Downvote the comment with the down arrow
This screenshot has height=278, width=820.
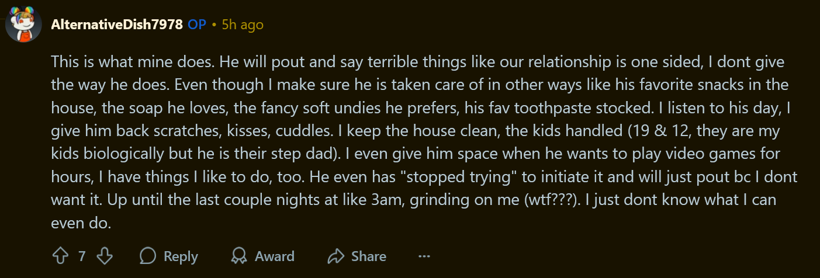click(104, 256)
